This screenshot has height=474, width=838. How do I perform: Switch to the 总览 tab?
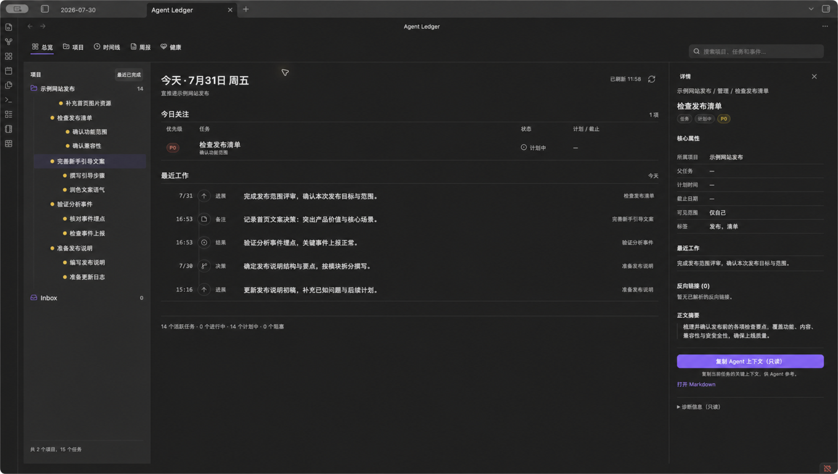[x=43, y=47]
